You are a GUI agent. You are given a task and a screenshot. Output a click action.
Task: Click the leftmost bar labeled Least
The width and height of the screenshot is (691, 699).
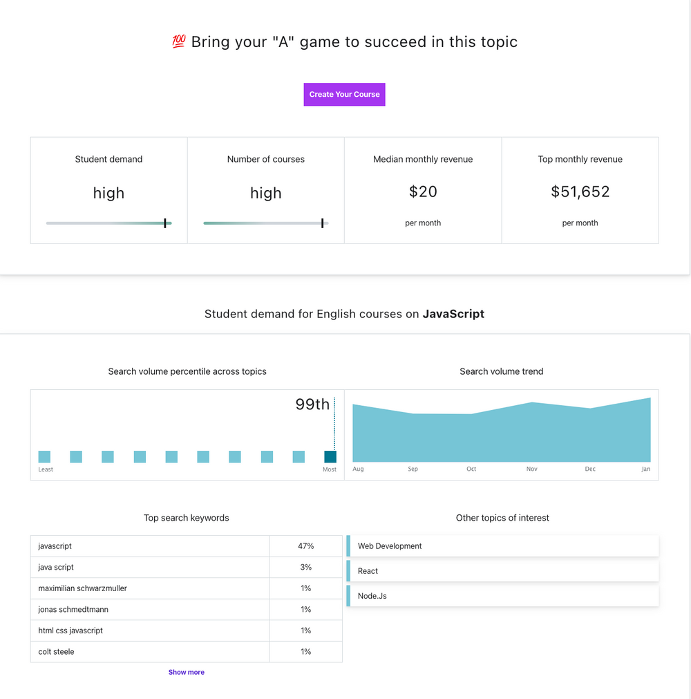[44, 456]
